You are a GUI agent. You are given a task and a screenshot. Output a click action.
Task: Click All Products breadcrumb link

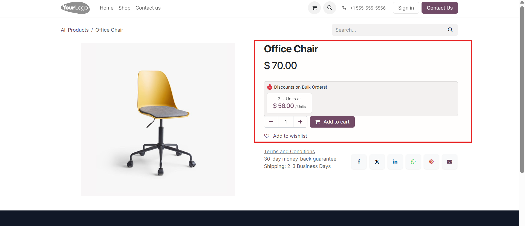(x=75, y=30)
